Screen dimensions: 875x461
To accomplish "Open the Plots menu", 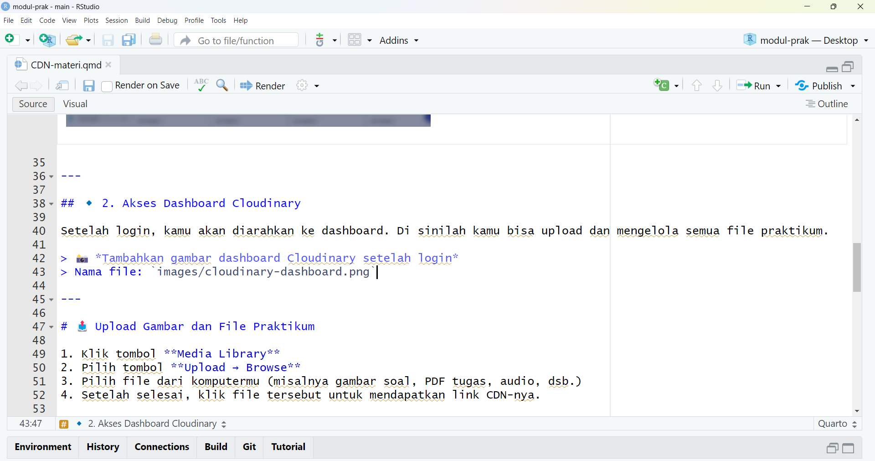I will (91, 21).
